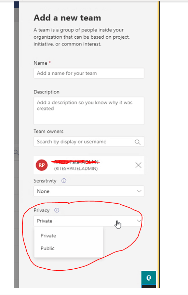This screenshot has width=188, height=295.
Task: Select Public from the Privacy list
Action: pos(69,248)
